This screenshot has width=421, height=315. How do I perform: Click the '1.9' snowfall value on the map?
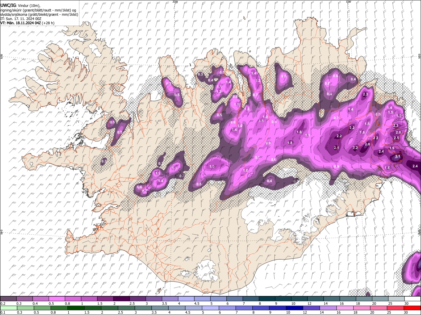[392, 148]
